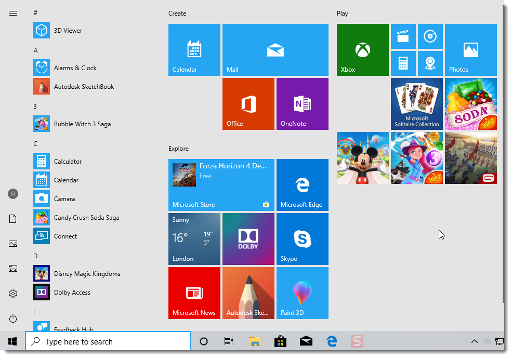Expand hidden icons in the system tray
The height and width of the screenshot is (358, 512).
[474, 341]
